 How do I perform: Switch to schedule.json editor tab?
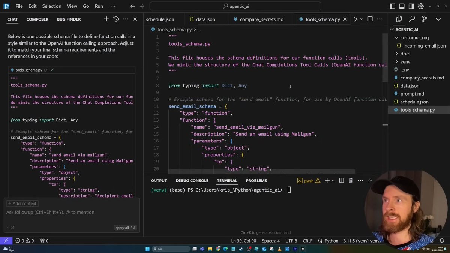160,19
